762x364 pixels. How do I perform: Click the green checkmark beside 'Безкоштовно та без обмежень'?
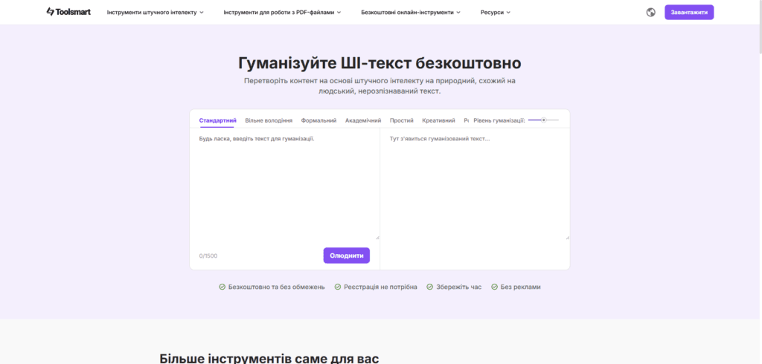(x=222, y=287)
